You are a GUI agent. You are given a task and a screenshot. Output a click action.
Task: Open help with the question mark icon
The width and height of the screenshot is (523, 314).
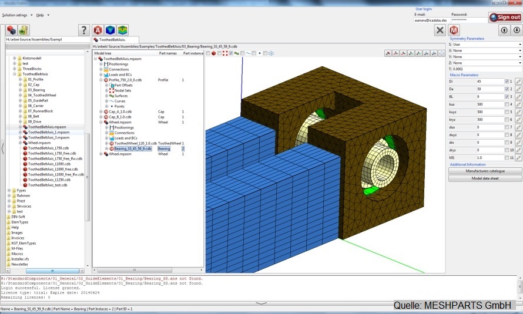84,30
